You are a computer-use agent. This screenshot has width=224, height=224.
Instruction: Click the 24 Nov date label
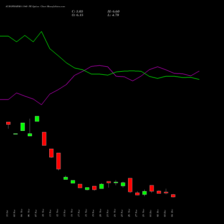(x=115, y=213)
